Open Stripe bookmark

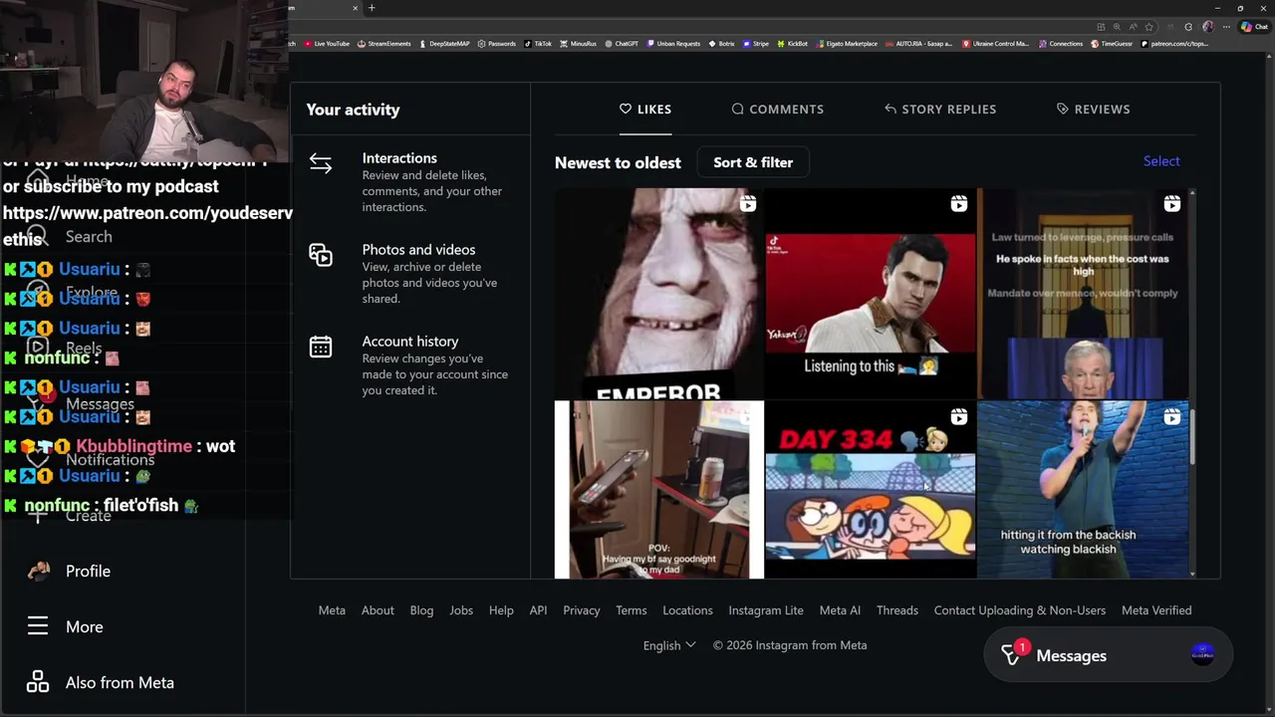pyautogui.click(x=755, y=44)
